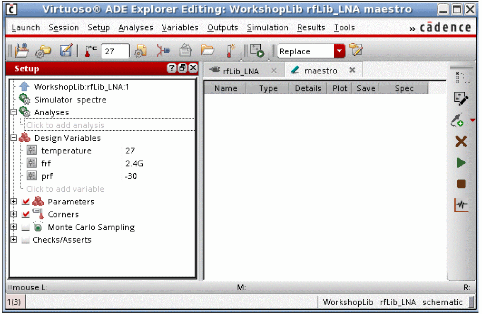Collapse the Design Variables tree node

click(x=13, y=138)
